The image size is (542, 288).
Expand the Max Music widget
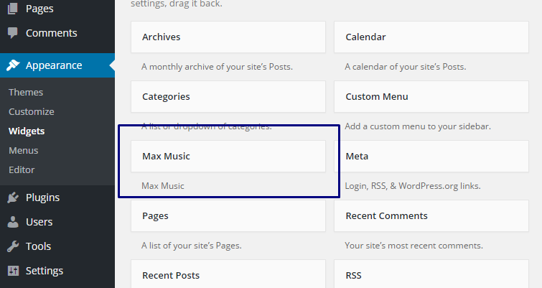point(228,156)
